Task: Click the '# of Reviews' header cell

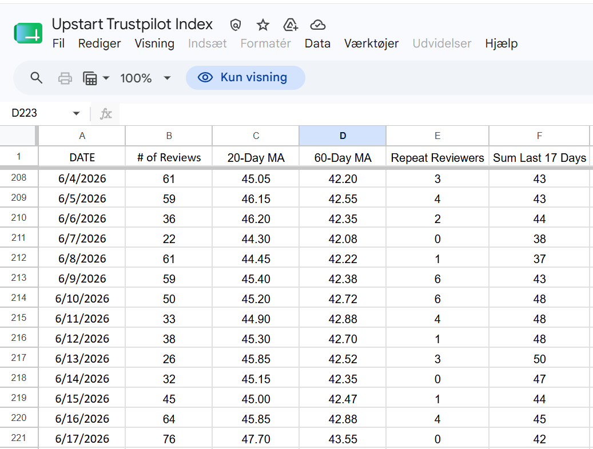Action: [169, 157]
